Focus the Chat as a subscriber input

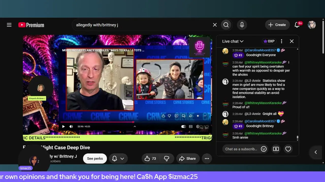pos(241,149)
